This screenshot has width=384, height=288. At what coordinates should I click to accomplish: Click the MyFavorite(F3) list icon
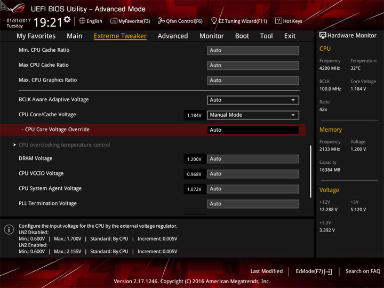pos(114,21)
